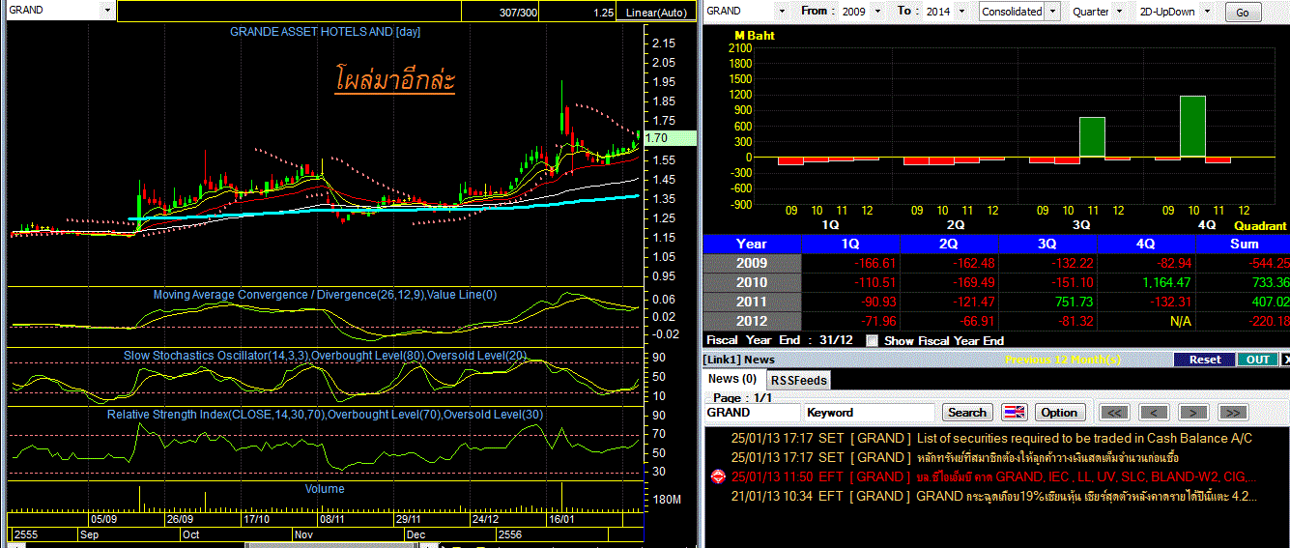1290x548 pixels.
Task: Click the Go button
Action: click(1243, 13)
